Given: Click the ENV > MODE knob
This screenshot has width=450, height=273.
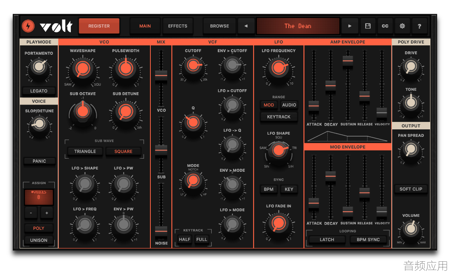Looking at the screenshot, I should [x=232, y=184].
